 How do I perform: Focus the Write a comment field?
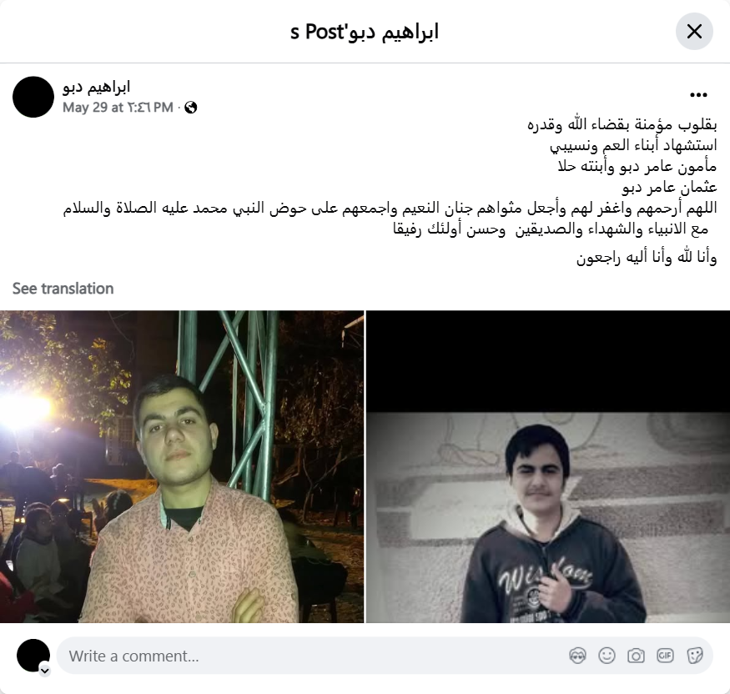click(x=312, y=656)
